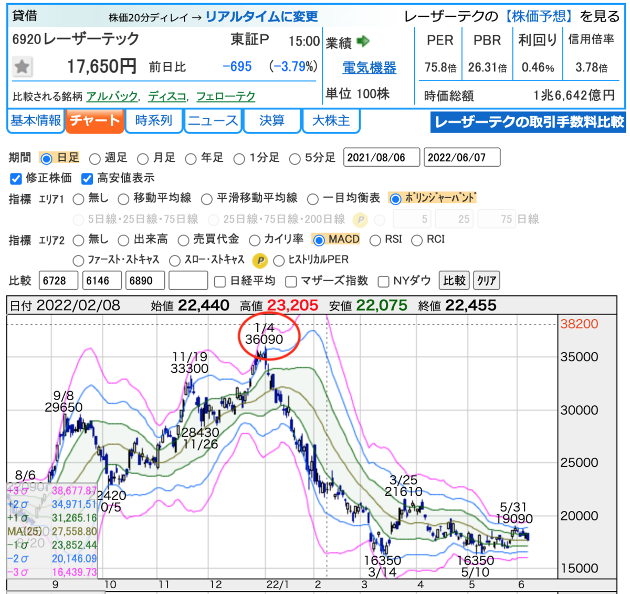630x594 pixels.
Task: Select the 出来高 indicator
Action: click(x=123, y=240)
